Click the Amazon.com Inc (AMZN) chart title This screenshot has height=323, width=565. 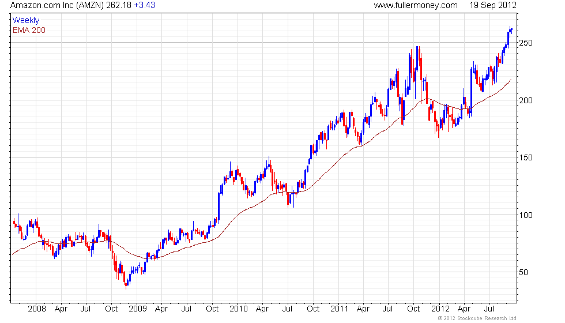[57, 5]
